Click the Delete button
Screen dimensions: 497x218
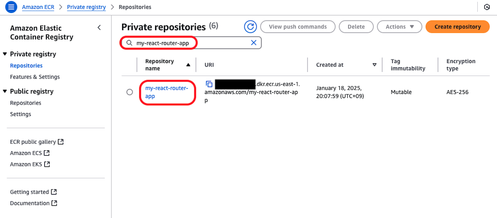tap(356, 27)
